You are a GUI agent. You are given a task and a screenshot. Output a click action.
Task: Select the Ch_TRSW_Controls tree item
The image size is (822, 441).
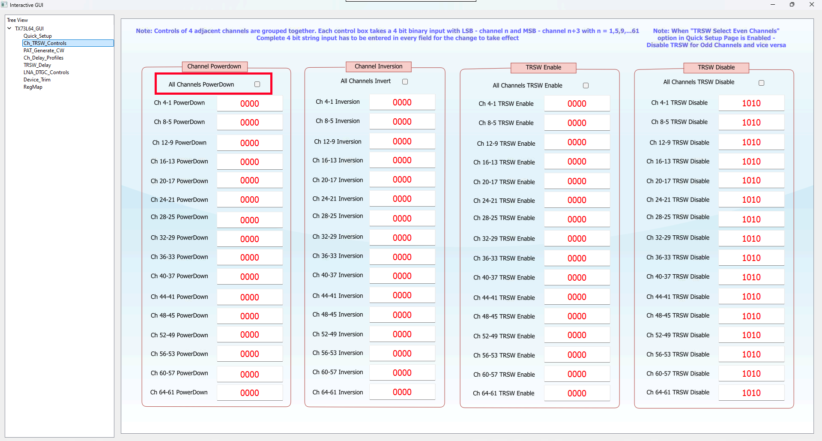(x=45, y=43)
